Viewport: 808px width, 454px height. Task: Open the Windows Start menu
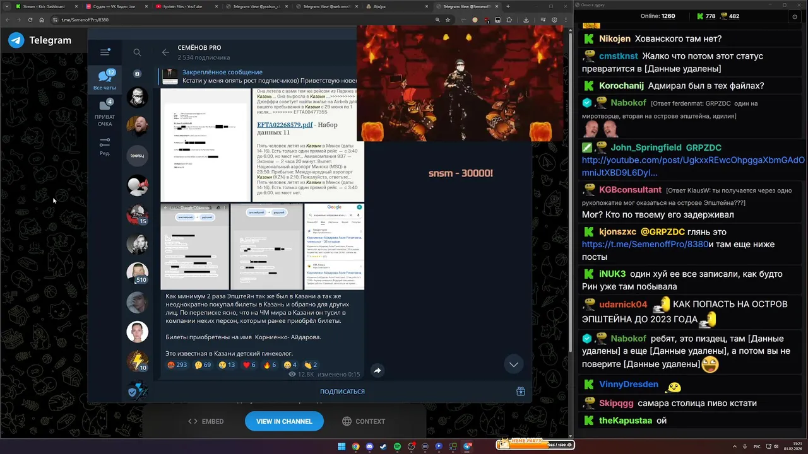point(342,446)
